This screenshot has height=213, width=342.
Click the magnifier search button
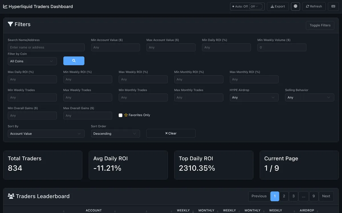(x=74, y=61)
